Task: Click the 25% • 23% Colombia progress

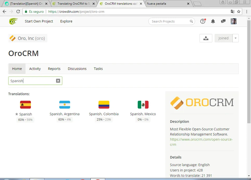Action: (104, 119)
